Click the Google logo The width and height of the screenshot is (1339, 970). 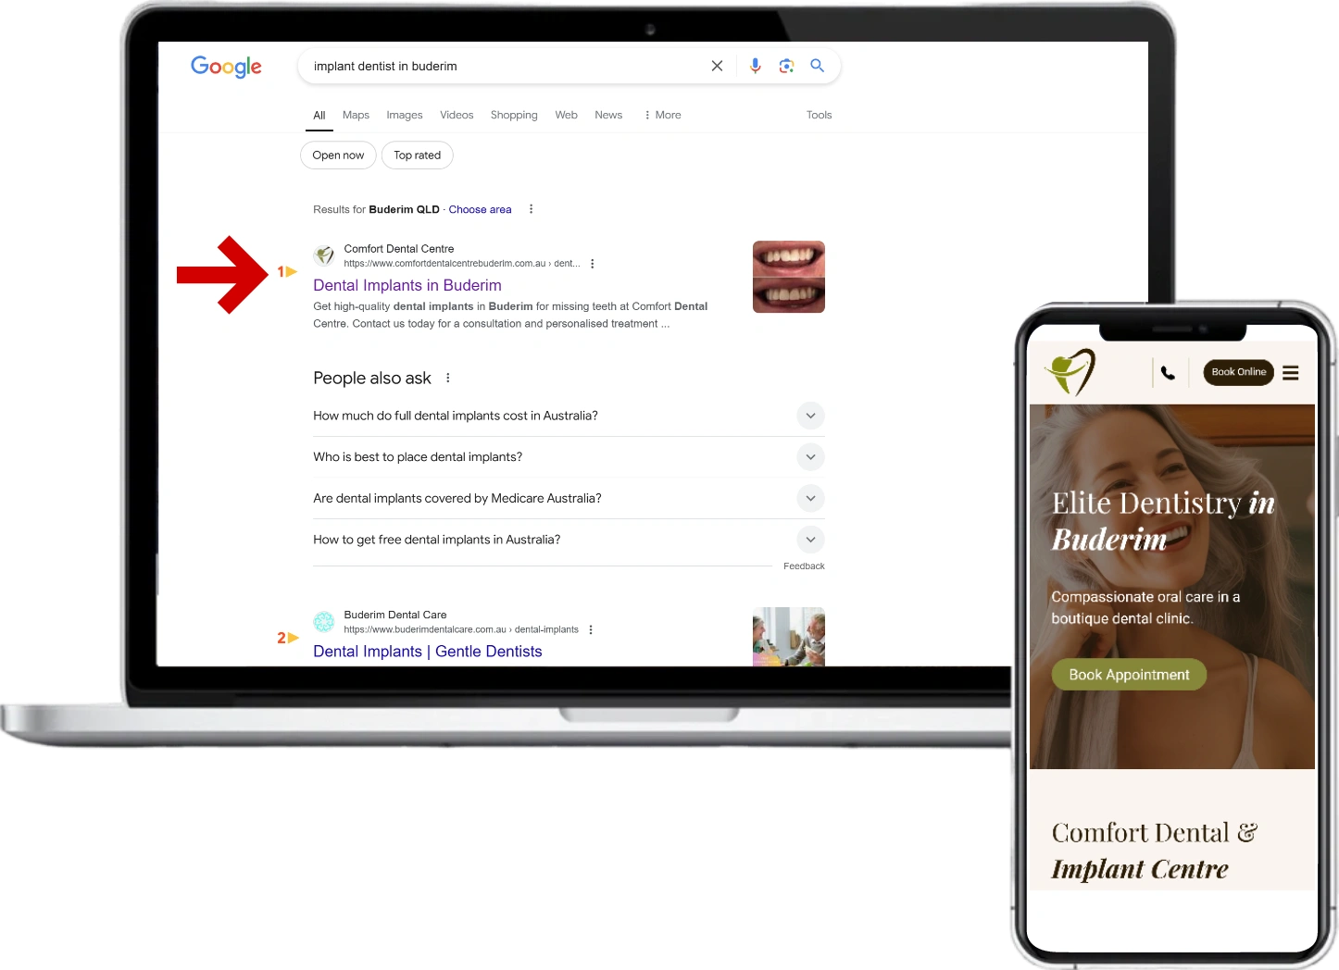point(226,67)
